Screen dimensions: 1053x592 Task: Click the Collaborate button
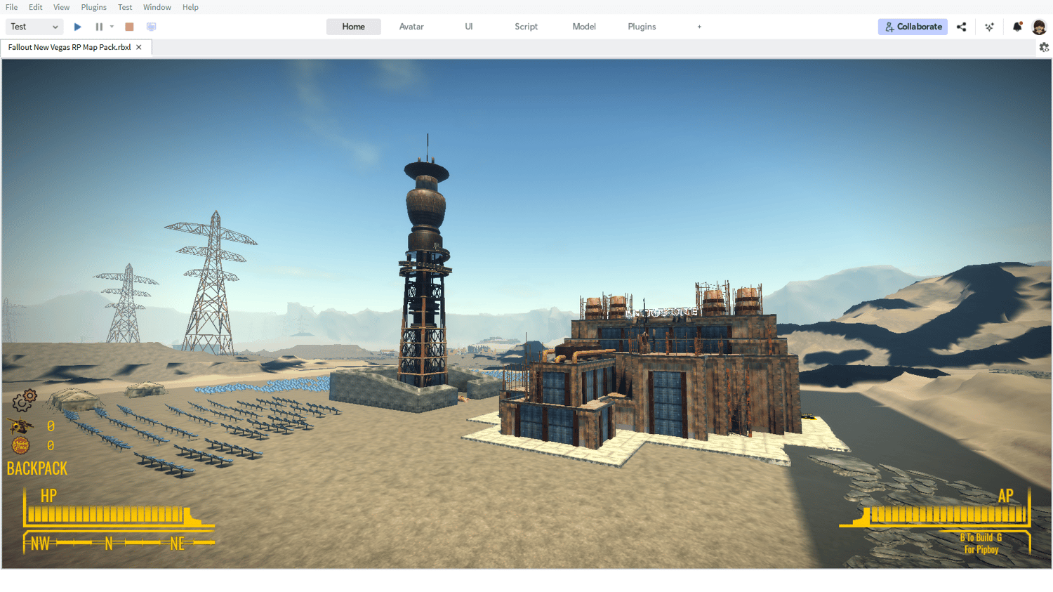913,27
